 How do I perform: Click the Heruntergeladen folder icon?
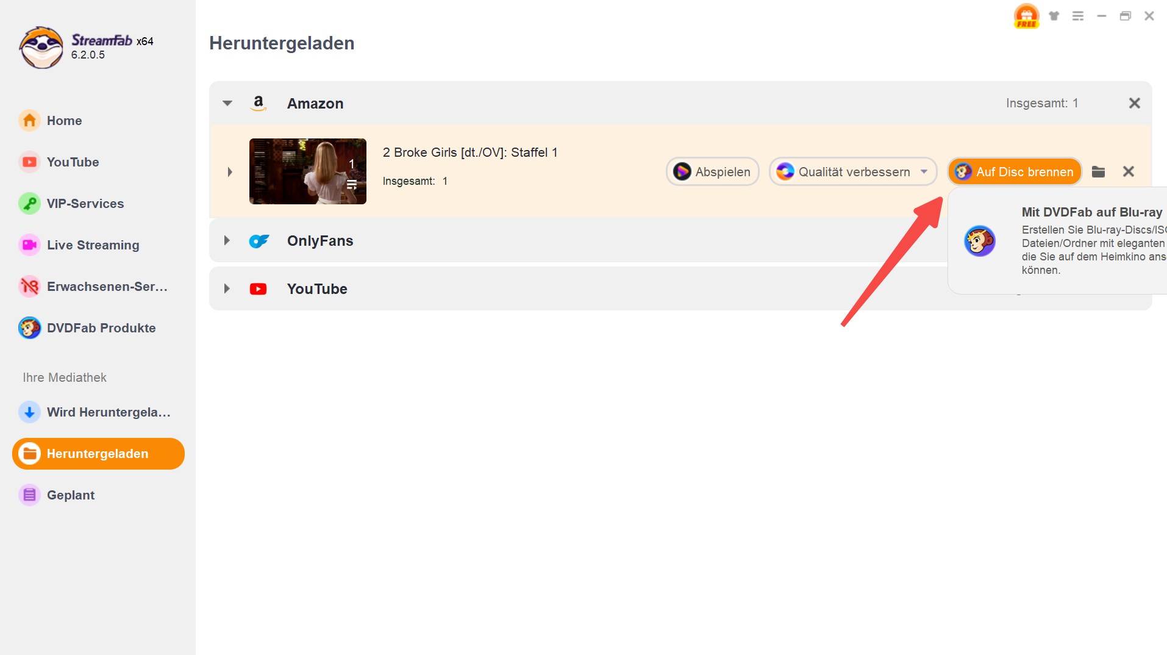29,454
